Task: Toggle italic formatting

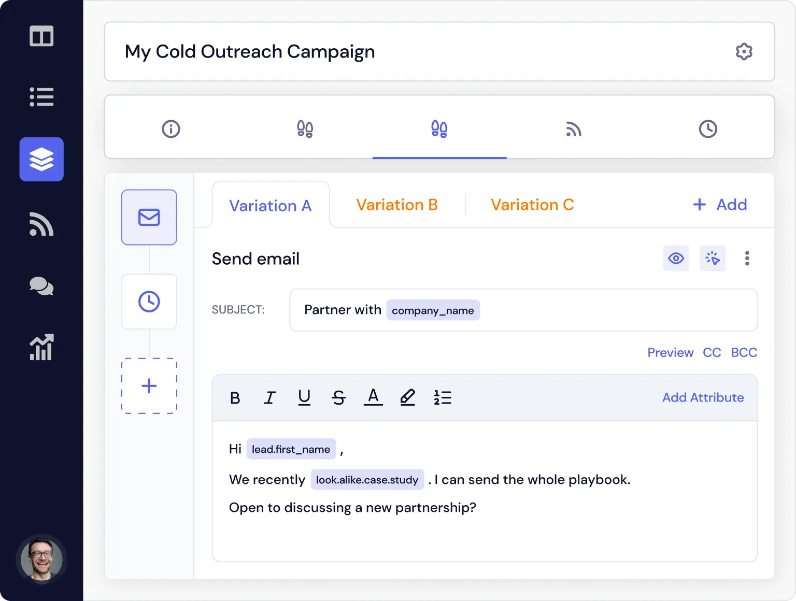Action: [269, 398]
